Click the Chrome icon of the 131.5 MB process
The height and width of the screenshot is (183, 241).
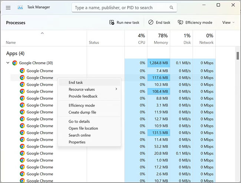22,133
